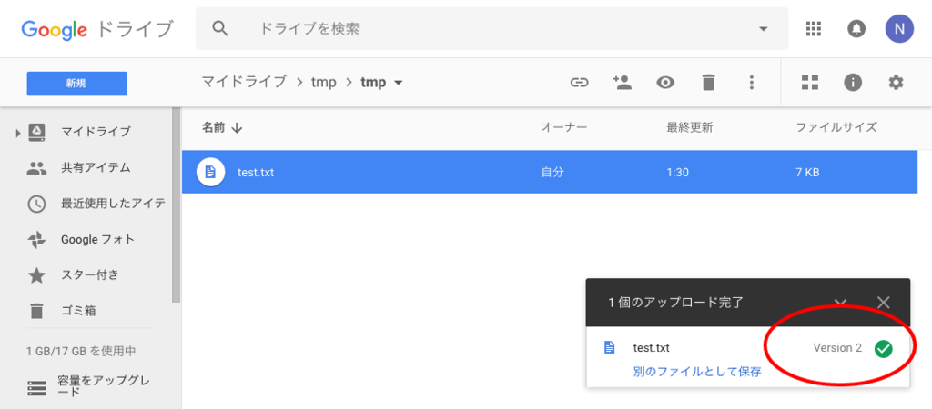Image resolution: width=932 pixels, height=409 pixels.
Task: Open the Google apps grid icon
Action: coord(813,28)
